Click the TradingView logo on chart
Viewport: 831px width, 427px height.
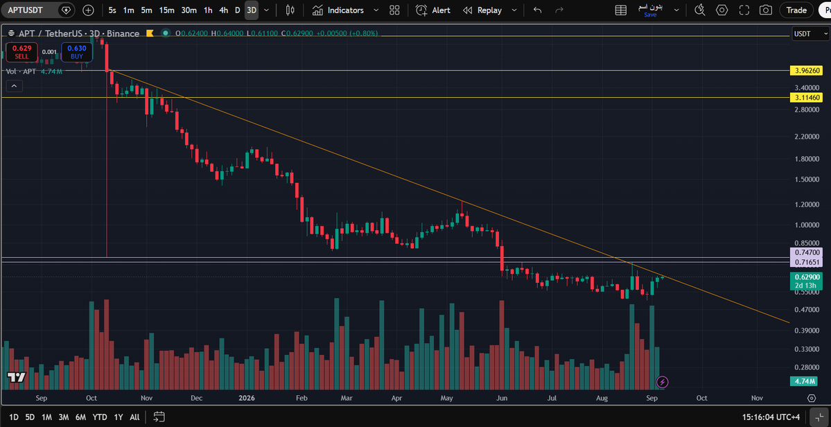16,377
